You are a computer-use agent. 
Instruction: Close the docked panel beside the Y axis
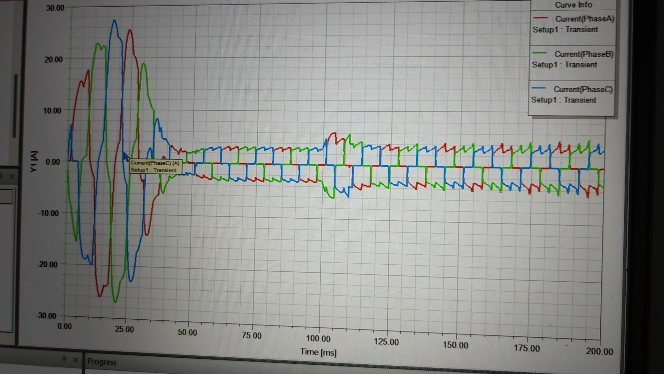[x=12, y=176]
